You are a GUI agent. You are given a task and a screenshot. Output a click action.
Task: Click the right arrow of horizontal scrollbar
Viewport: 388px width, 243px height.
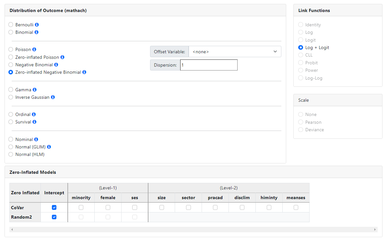pyautogui.click(x=375, y=230)
